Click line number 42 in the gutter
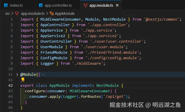Viewport: 185px width, 112px height. 10,85
